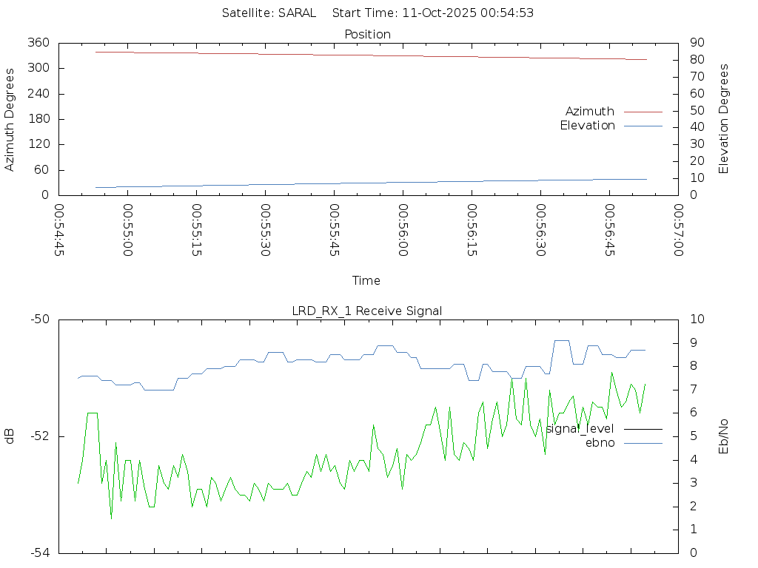758x568 pixels.
Task: Click the Start Time header text
Action: tap(433, 13)
